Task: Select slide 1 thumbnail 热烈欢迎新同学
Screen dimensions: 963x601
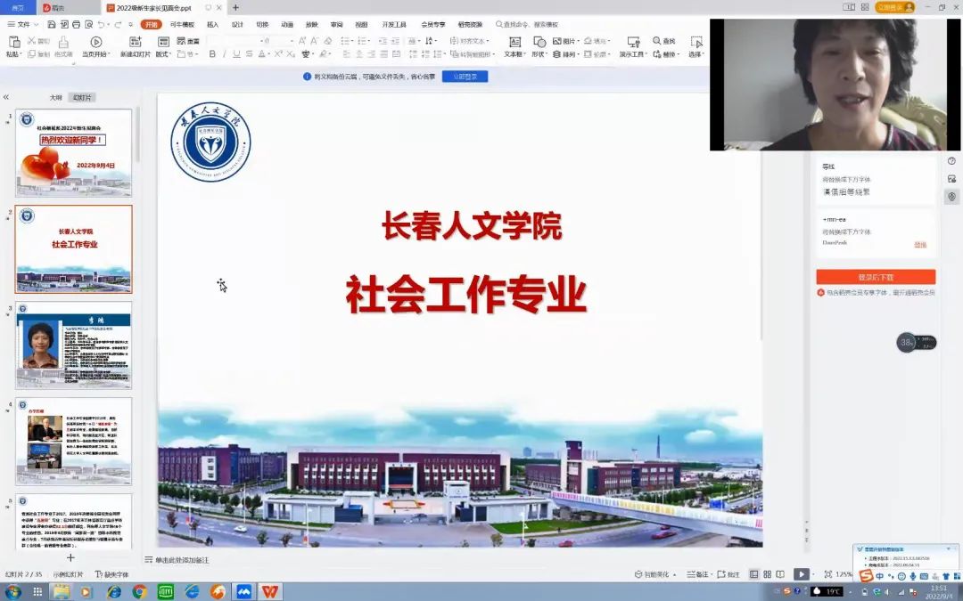Action: [74, 153]
